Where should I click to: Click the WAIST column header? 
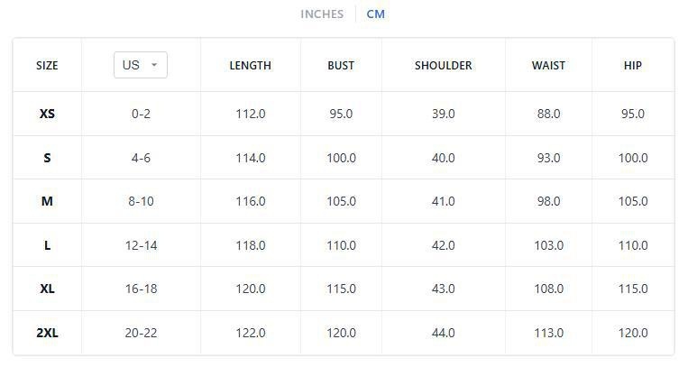(548, 66)
